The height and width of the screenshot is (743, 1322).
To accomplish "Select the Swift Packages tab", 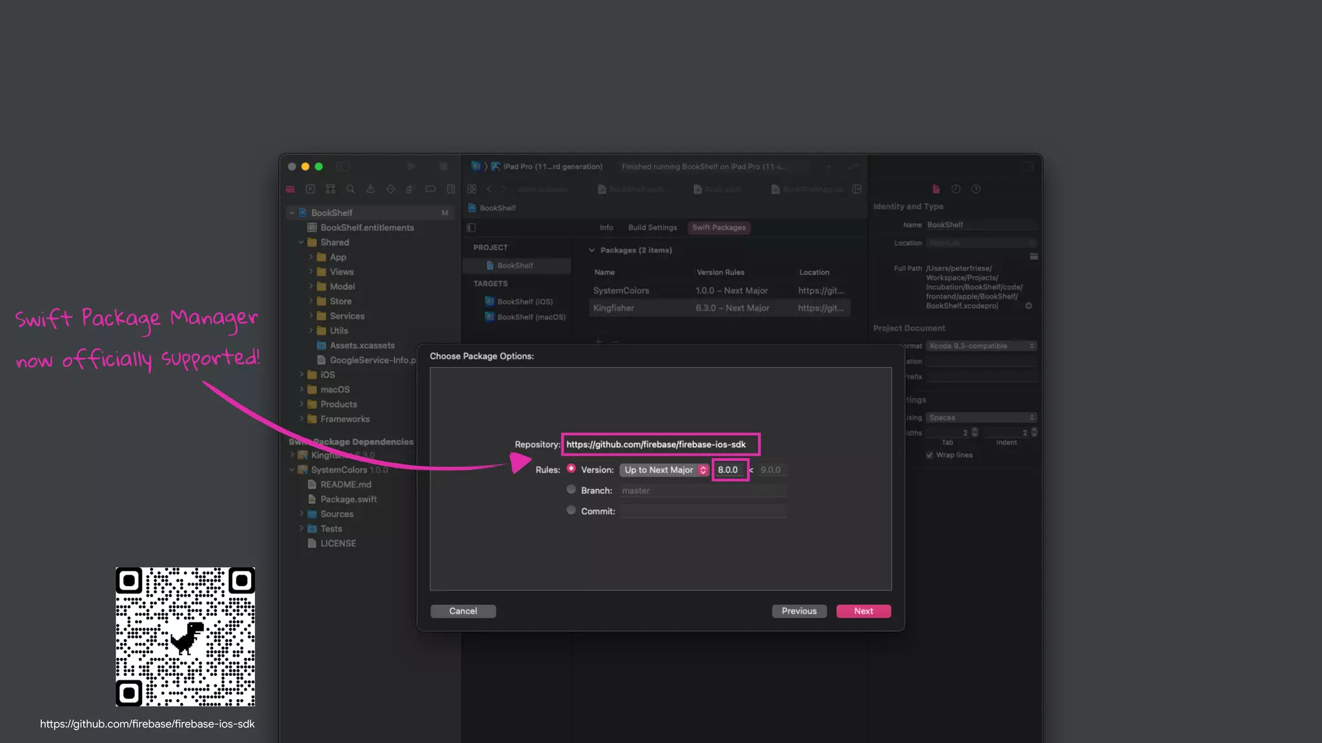I will click(718, 228).
